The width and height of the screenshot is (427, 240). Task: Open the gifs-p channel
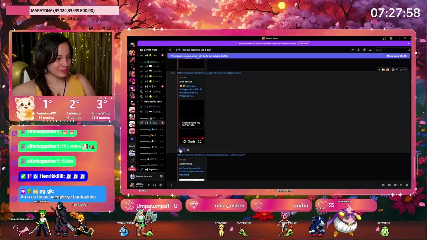pyautogui.click(x=152, y=91)
